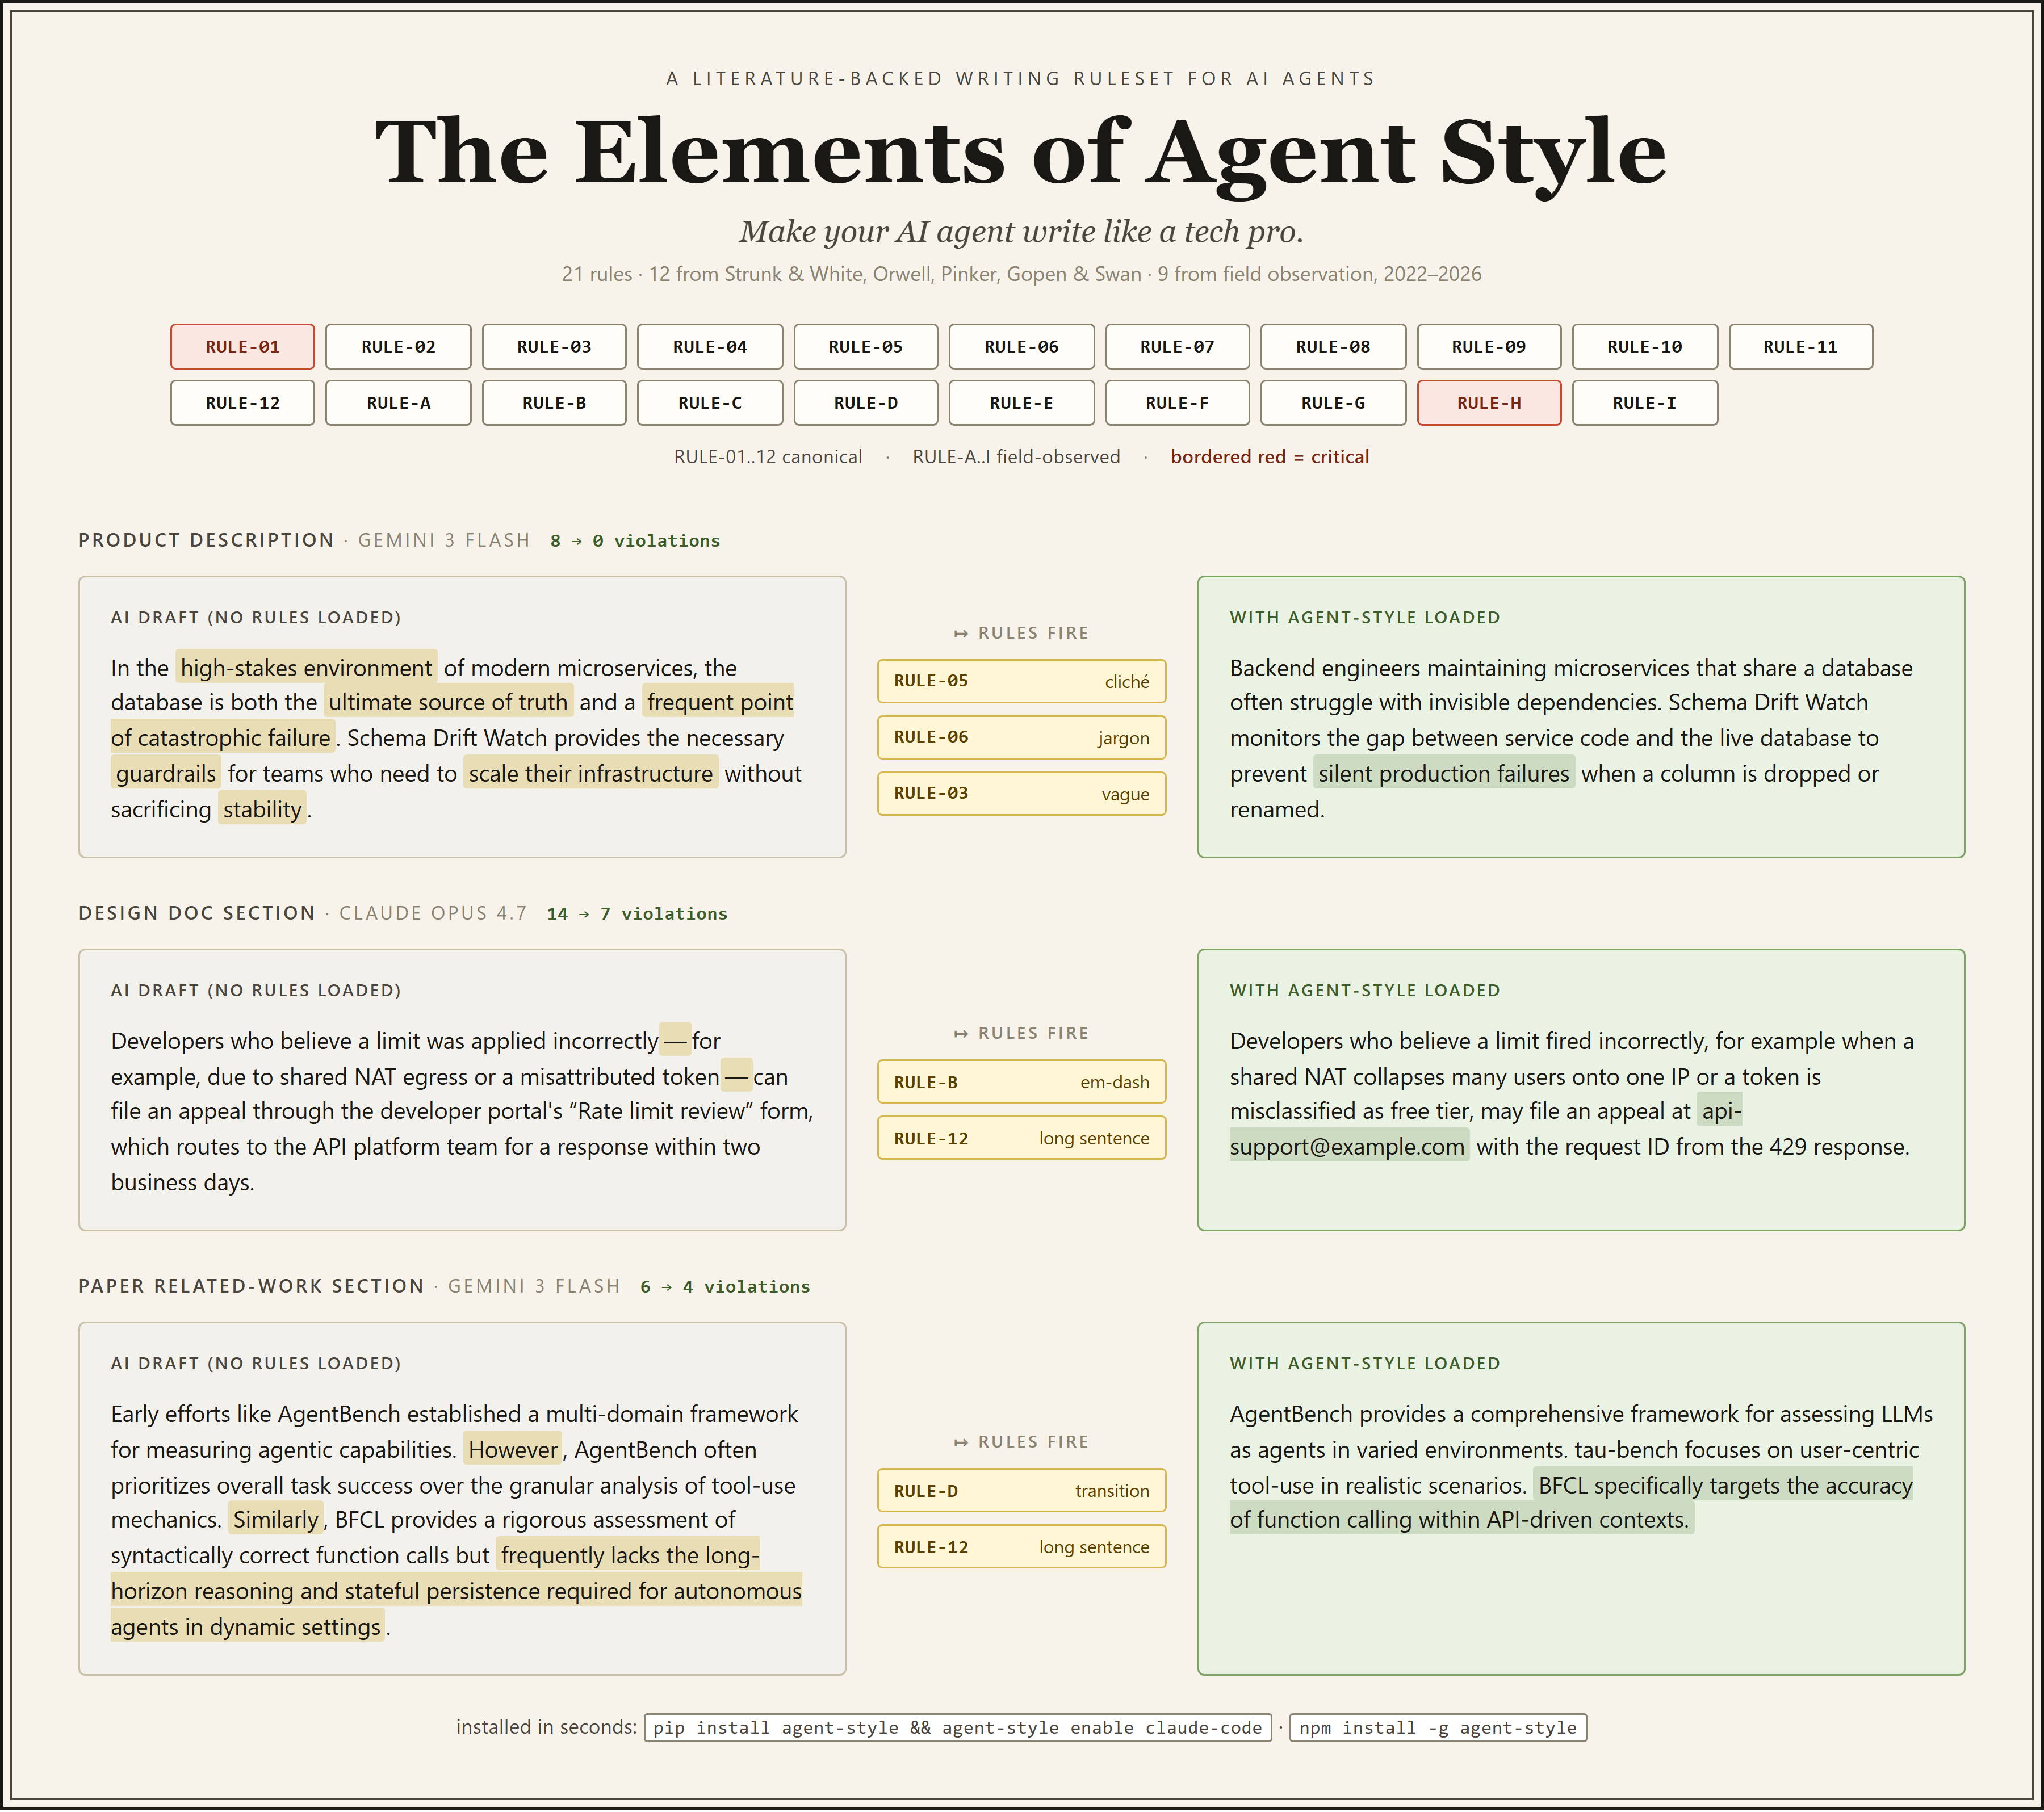
Task: Click the design doc RULE-12 long sentence rule
Action: 1022,1138
